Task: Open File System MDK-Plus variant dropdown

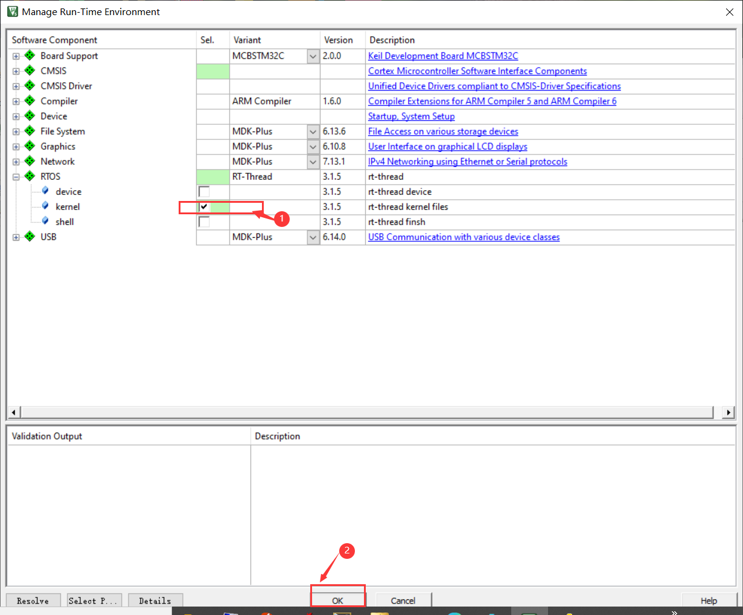Action: [313, 132]
